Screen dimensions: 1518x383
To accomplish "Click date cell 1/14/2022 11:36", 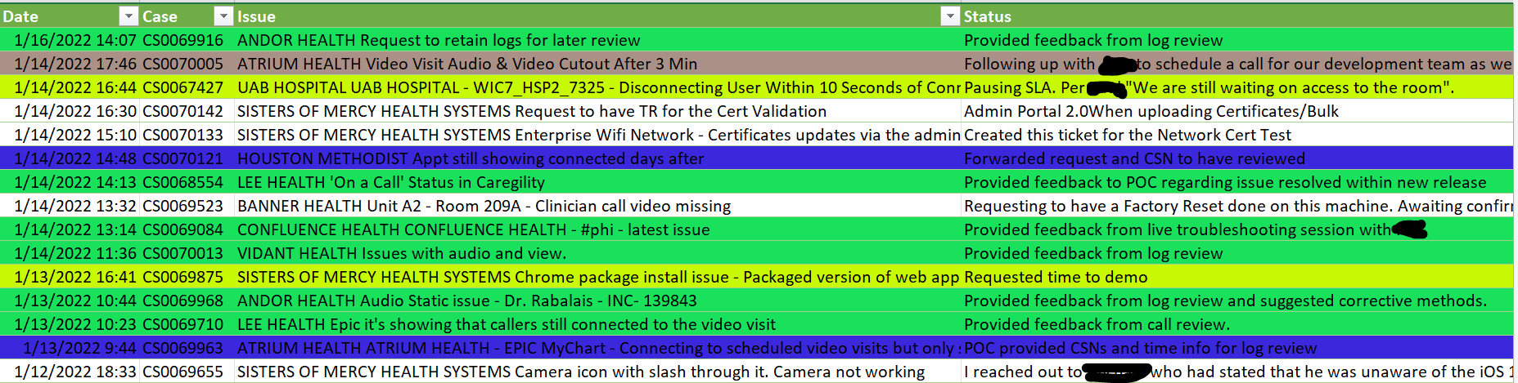I will [x=70, y=253].
